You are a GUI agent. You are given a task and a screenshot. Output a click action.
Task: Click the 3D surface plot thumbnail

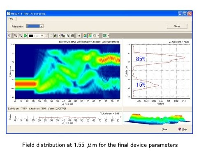pos(157,118)
